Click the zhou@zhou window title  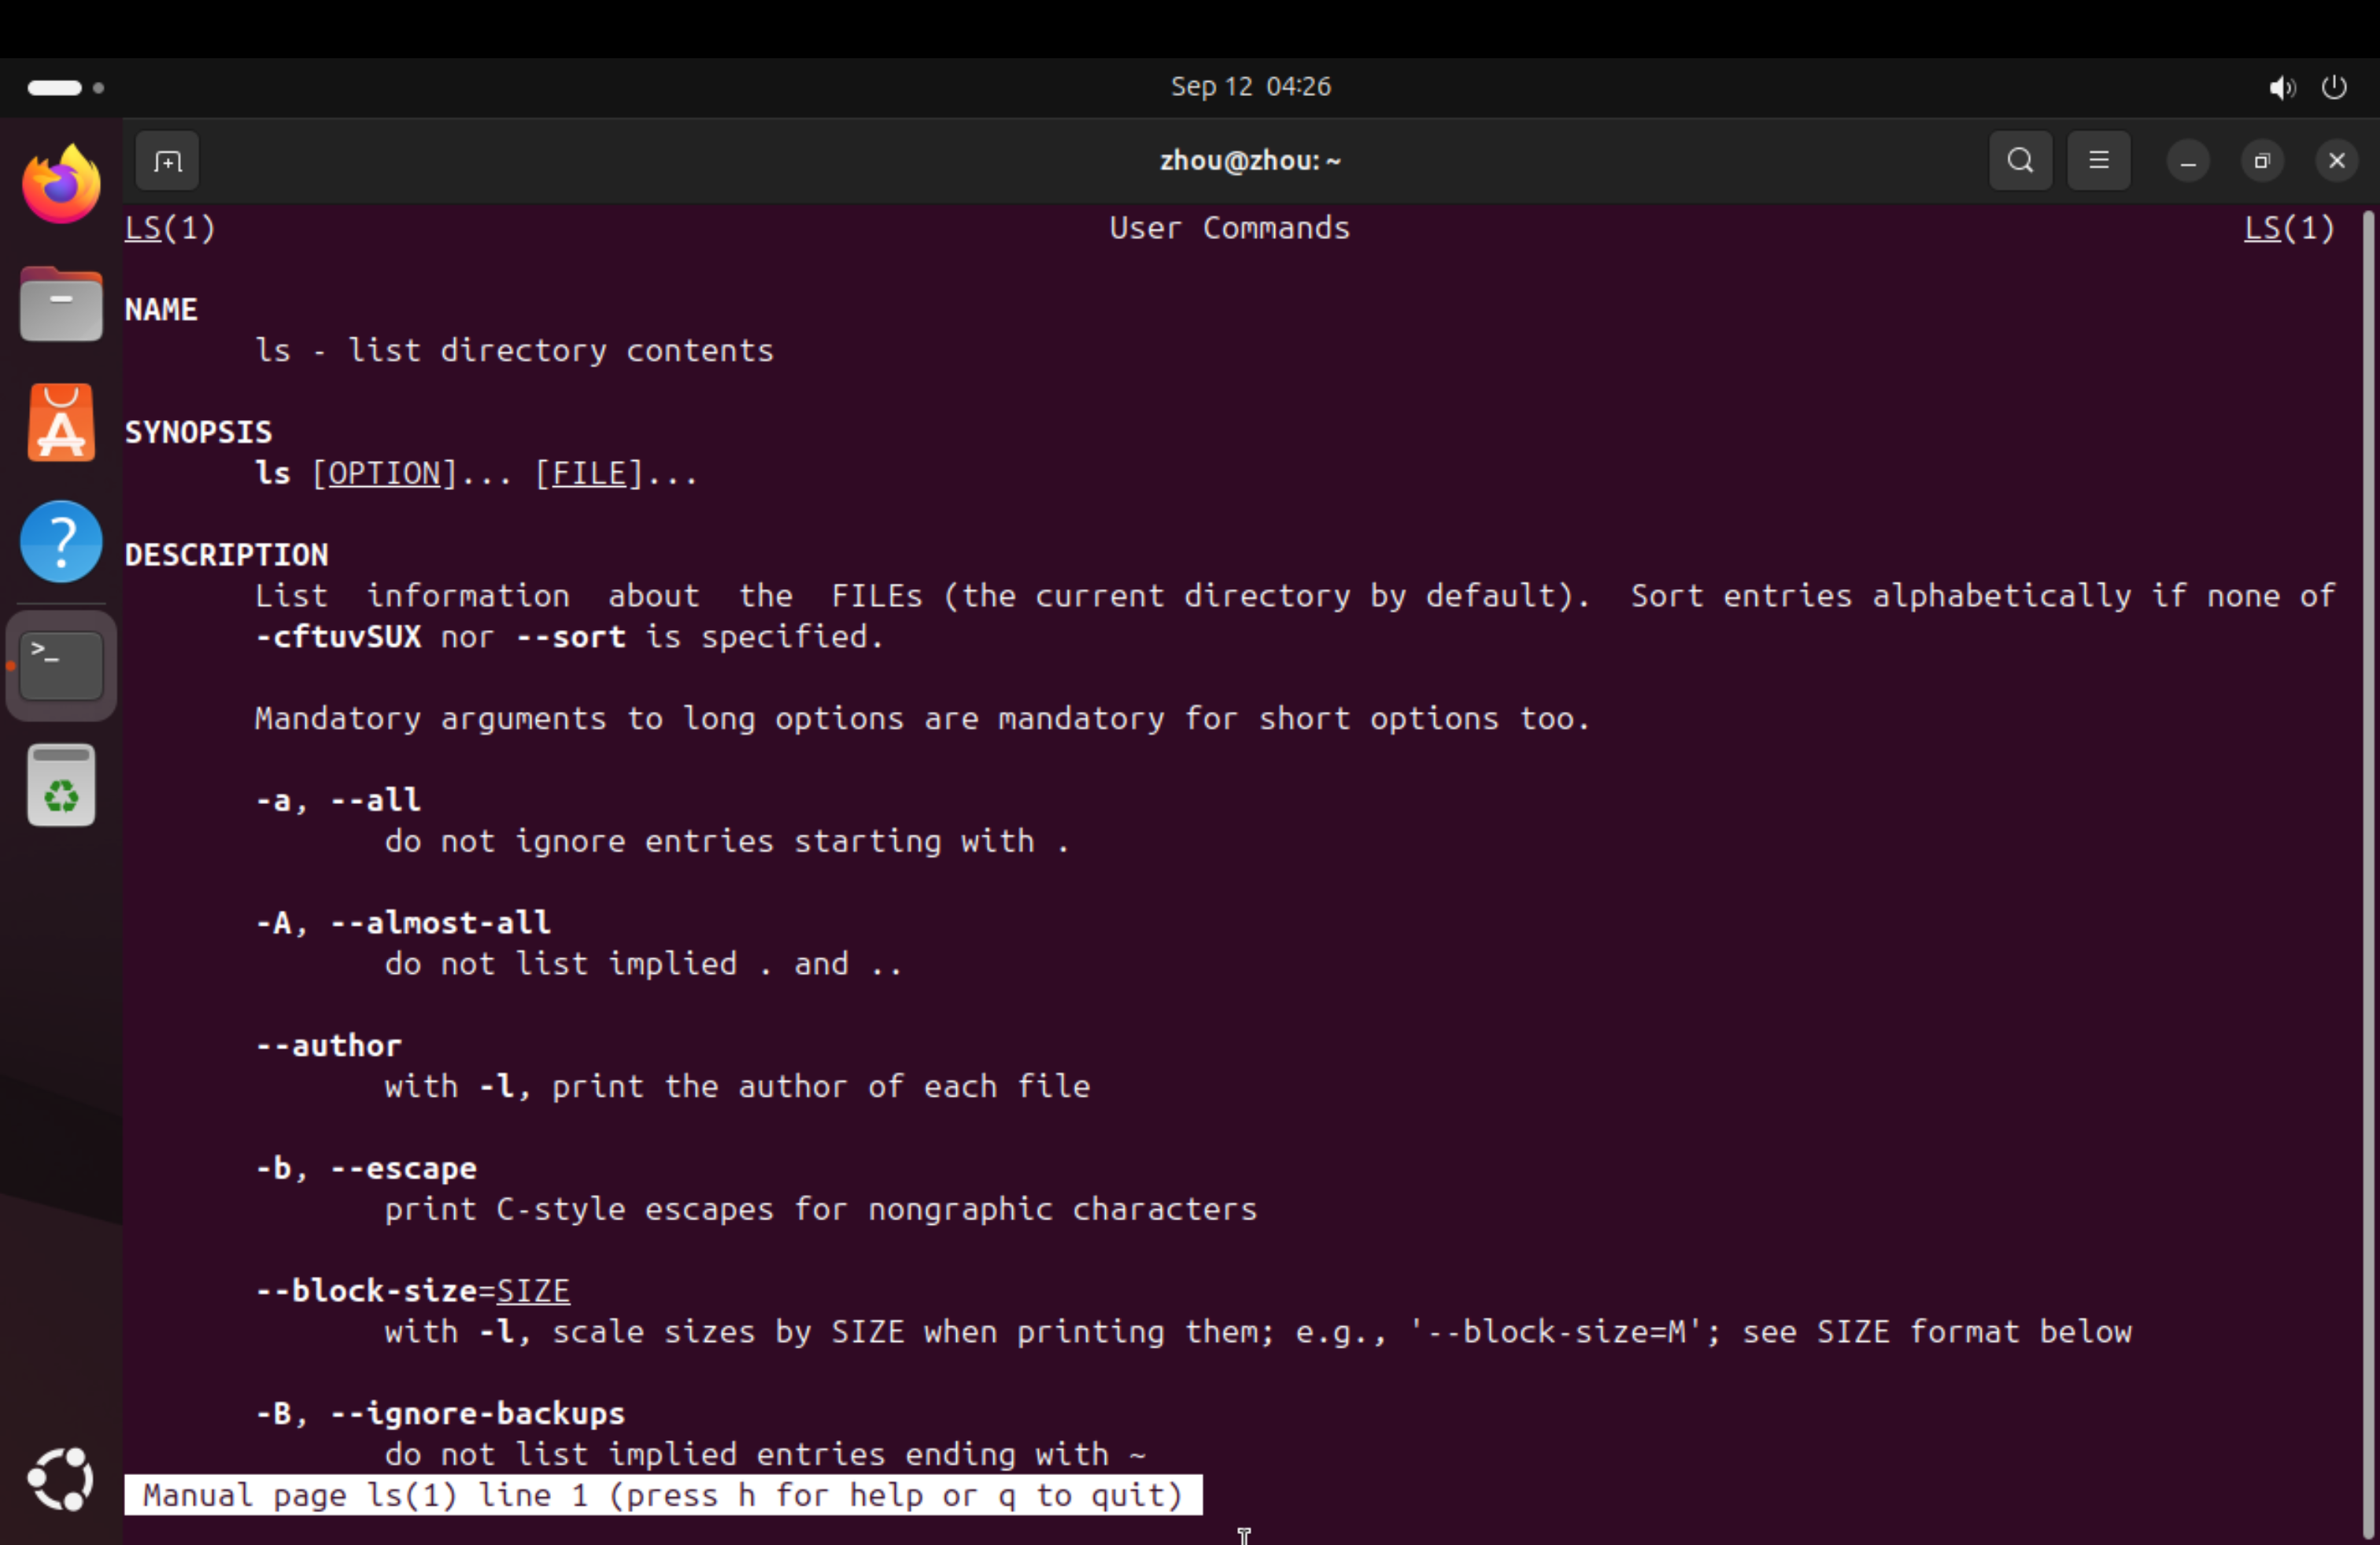pyautogui.click(x=1250, y=161)
